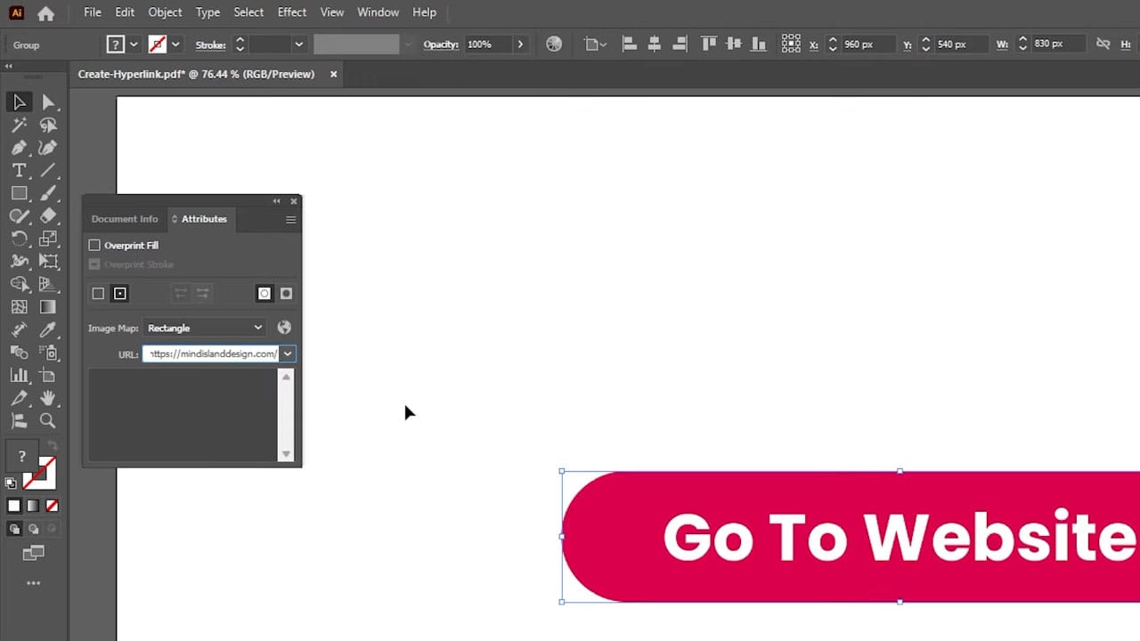
Task: Select the Zoom tool
Action: coord(48,420)
